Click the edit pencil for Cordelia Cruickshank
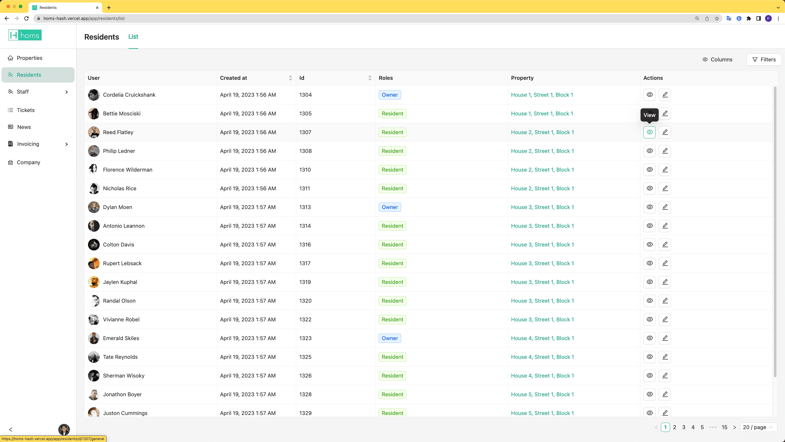This screenshot has height=442, width=785. click(665, 95)
